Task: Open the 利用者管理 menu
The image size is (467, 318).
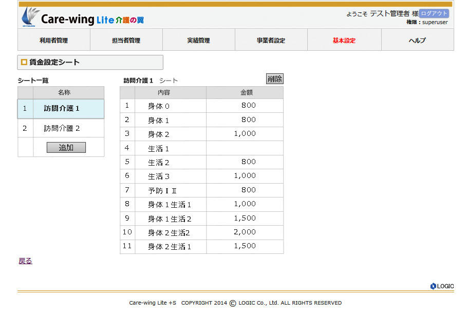Action: click(x=54, y=40)
